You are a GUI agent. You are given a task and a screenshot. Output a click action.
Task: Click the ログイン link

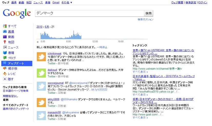coord(203,2)
